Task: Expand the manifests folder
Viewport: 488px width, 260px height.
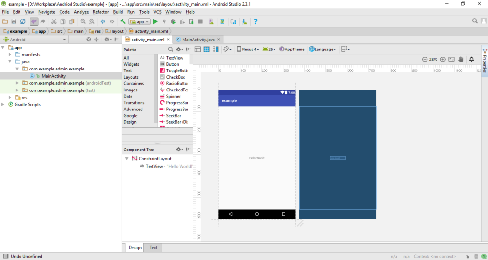Action: (x=10, y=55)
